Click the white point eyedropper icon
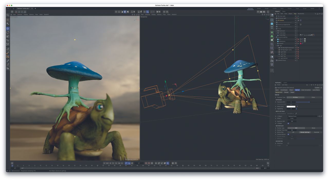329x180 pixels. (x=297, y=106)
